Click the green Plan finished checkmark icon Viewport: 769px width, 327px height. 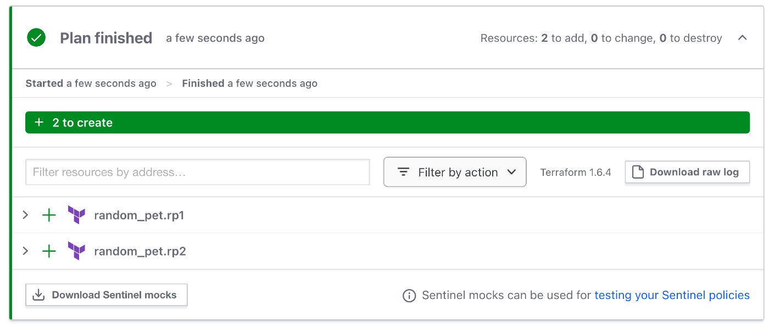coord(36,38)
